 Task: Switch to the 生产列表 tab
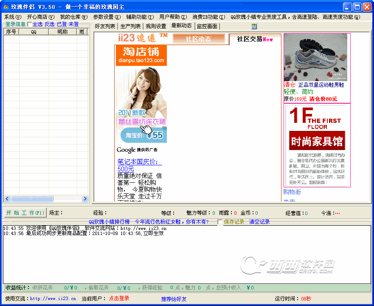[131, 26]
